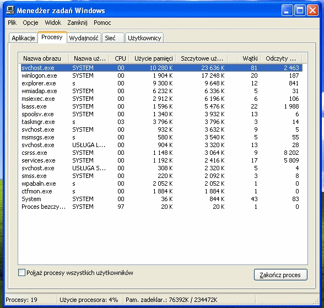The image size is (324, 308).
Task: Open the Opcje menu
Action: [x=30, y=23]
